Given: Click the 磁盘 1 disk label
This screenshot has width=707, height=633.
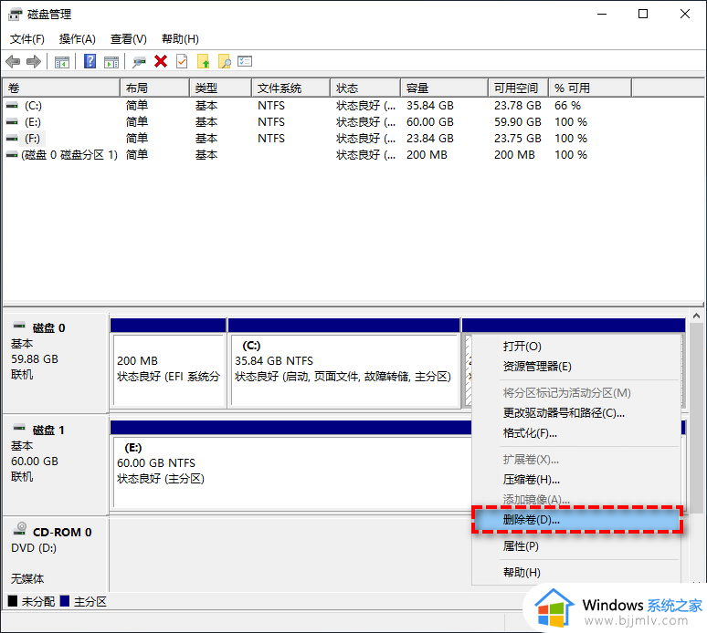Looking at the screenshot, I should coord(48,430).
